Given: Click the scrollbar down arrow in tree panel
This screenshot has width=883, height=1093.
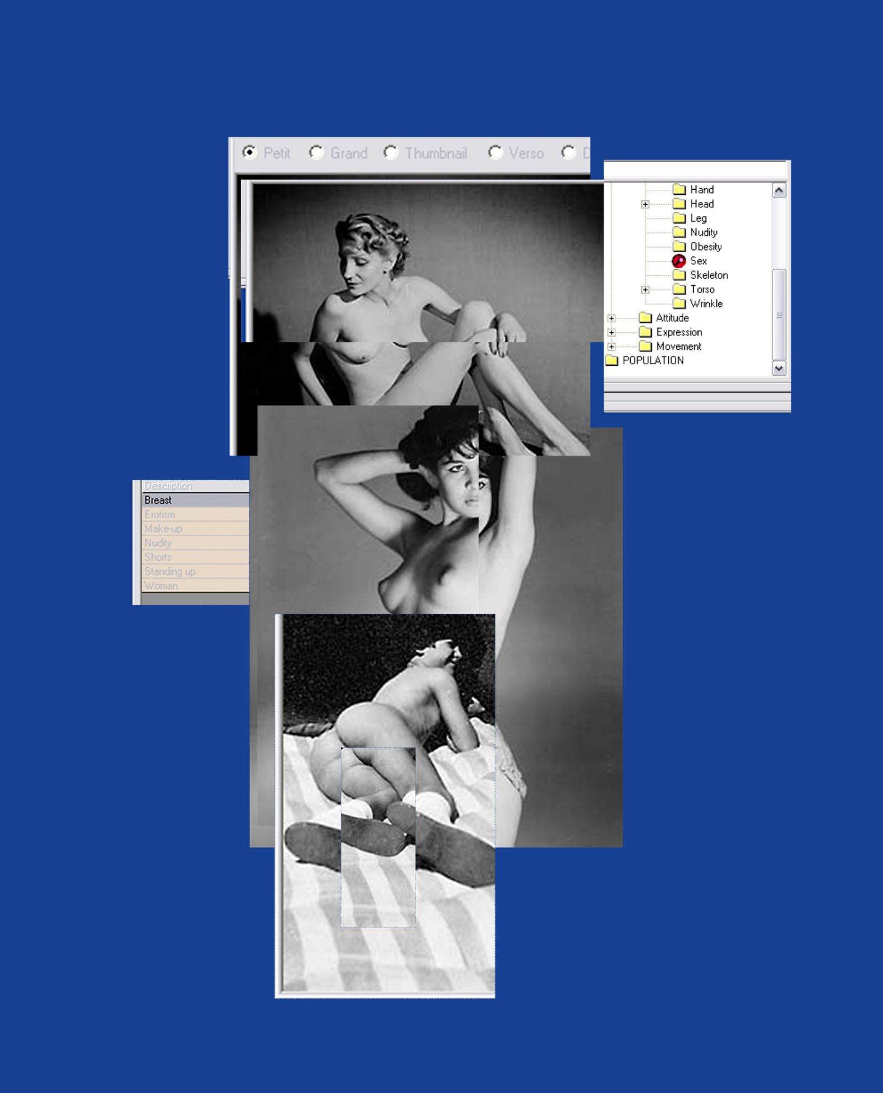Looking at the screenshot, I should (x=779, y=368).
